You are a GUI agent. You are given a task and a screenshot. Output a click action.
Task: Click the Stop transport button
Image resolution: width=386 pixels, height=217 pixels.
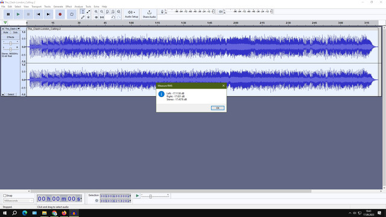point(28,14)
